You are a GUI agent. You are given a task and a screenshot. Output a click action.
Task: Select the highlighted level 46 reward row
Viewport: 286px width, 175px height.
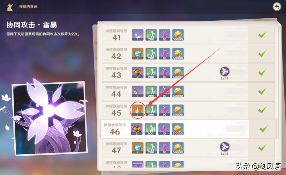point(189,129)
